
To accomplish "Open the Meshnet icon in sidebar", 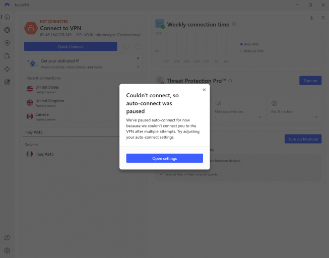I will pos(7,69).
